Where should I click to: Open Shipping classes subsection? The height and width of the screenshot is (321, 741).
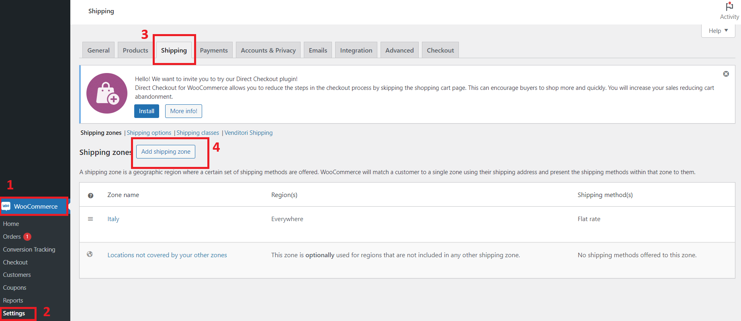(198, 133)
